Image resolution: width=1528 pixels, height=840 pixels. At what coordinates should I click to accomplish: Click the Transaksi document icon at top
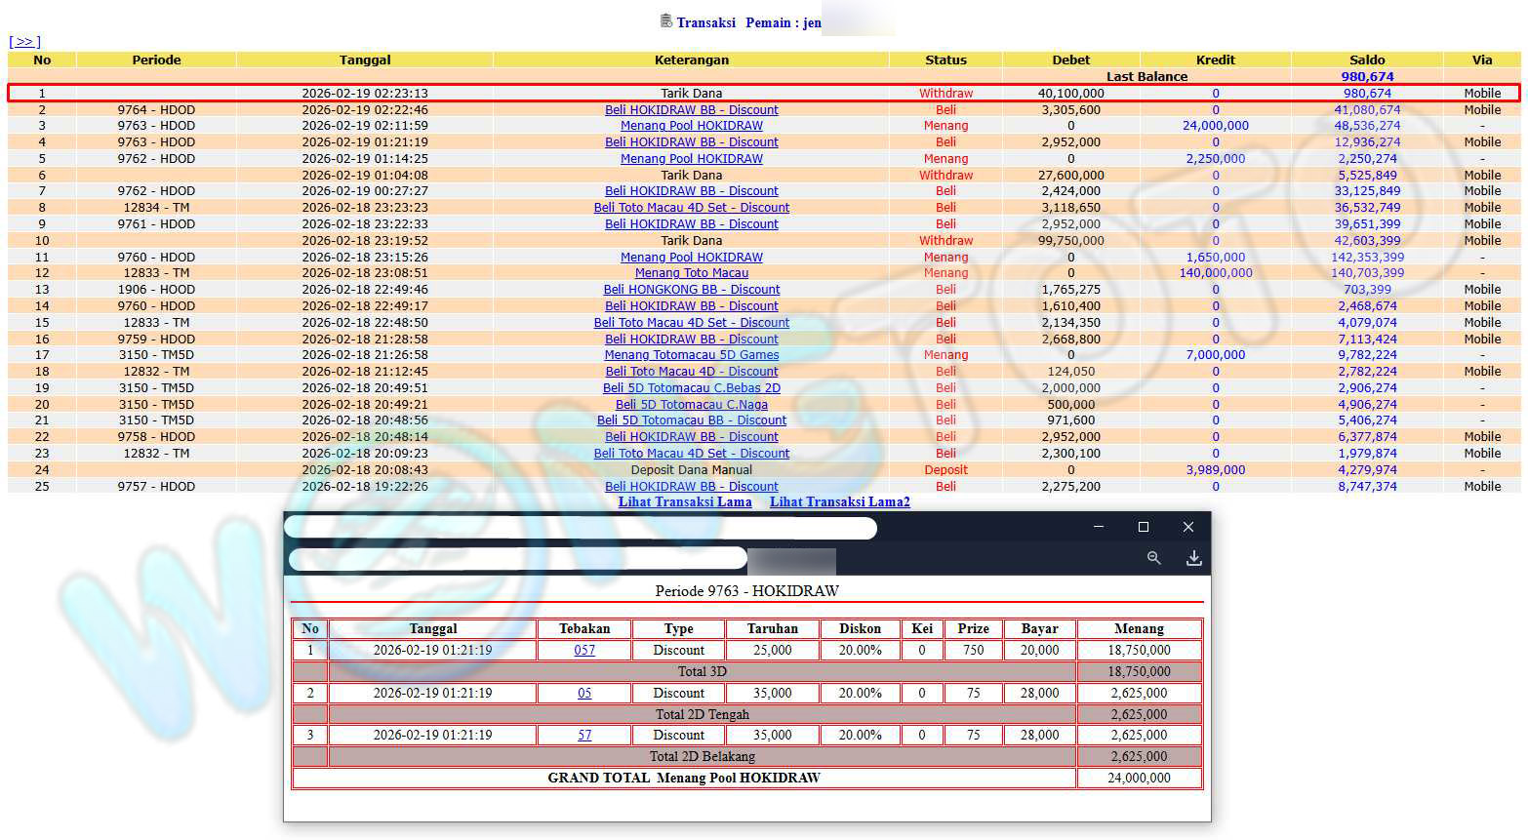[x=665, y=21]
